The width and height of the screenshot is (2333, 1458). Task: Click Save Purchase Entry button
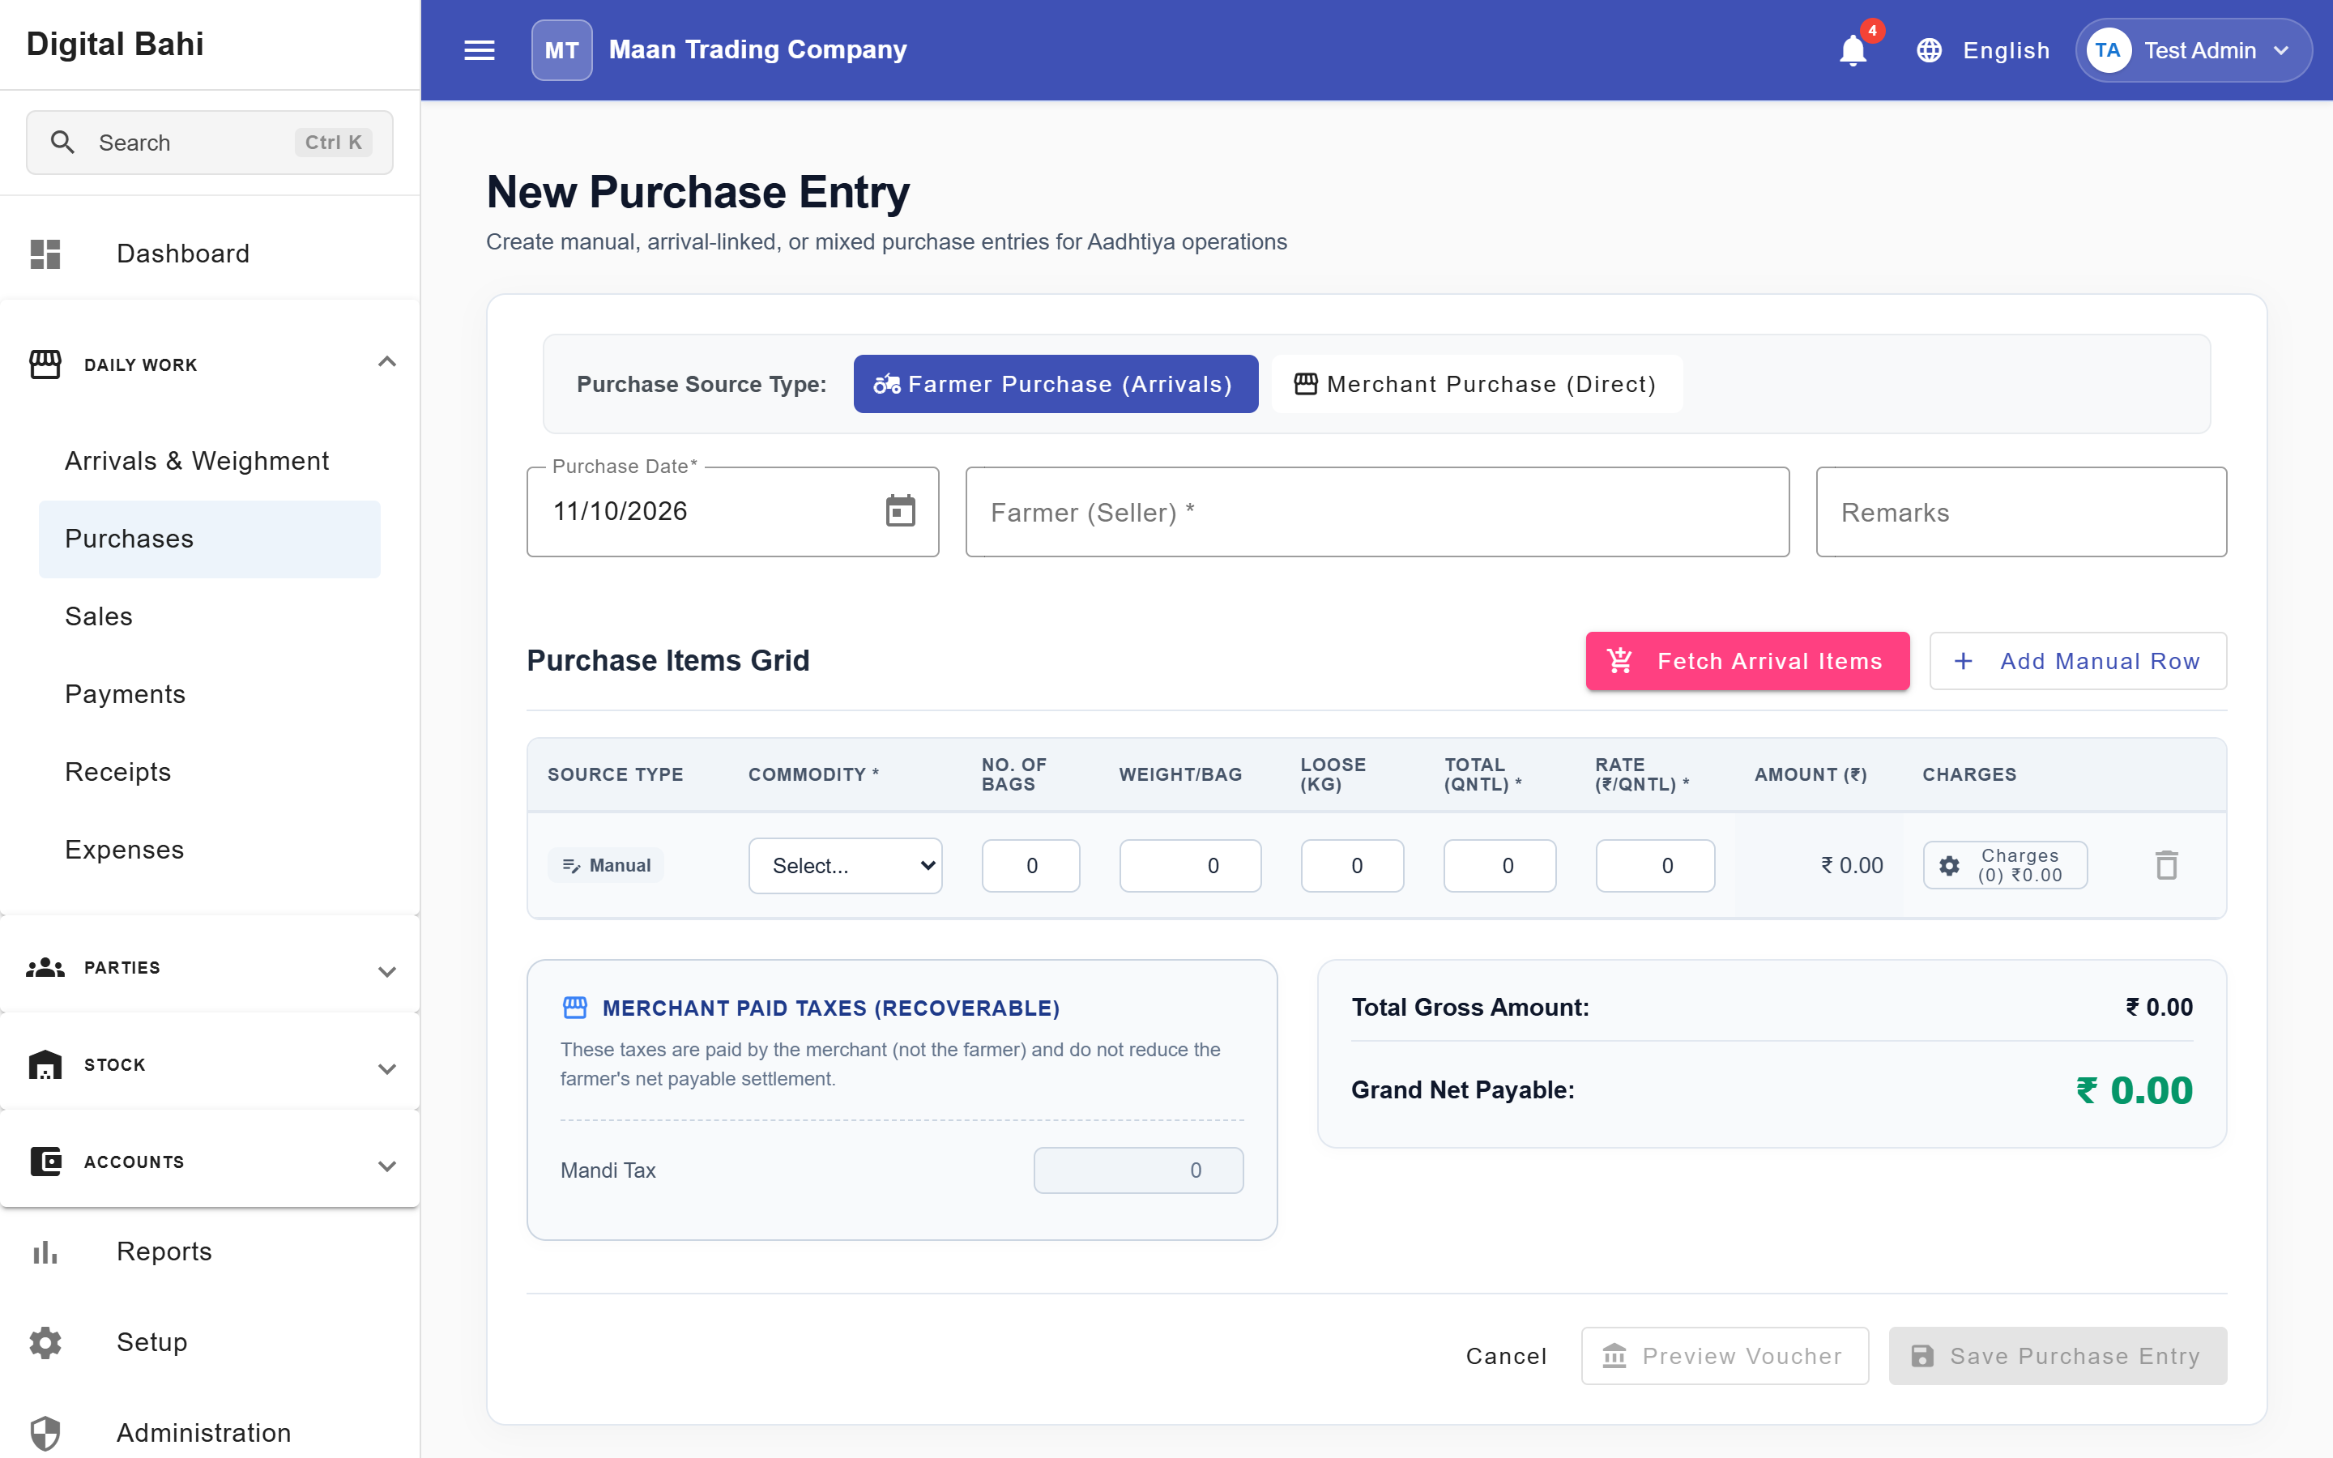click(2058, 1356)
